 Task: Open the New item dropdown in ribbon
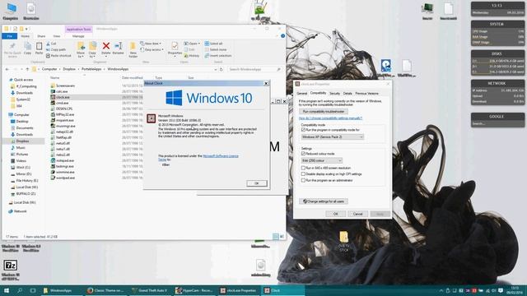pos(151,44)
